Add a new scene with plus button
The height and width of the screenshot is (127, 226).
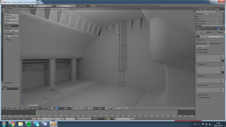click(x=71, y=6)
